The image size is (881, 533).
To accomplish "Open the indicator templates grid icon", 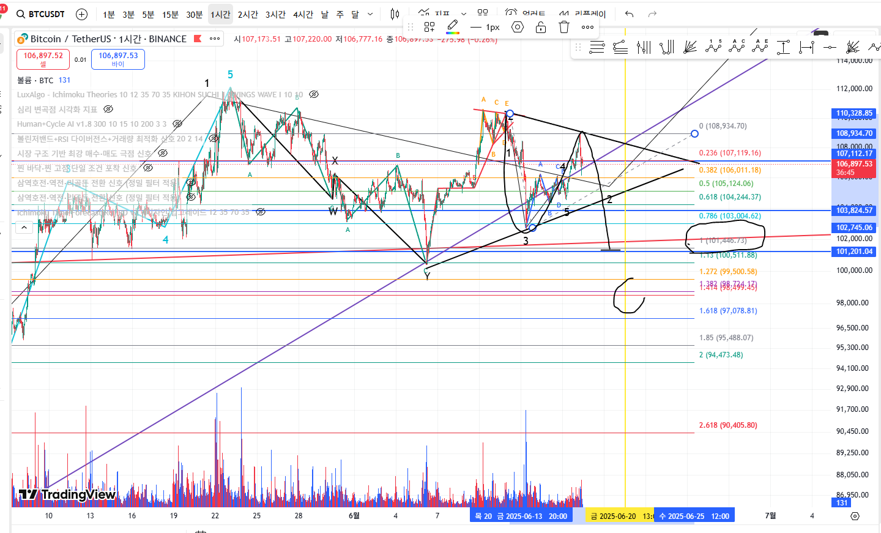I will 483,13.
